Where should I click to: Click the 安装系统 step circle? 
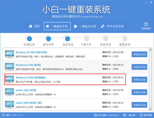pyautogui.click(x=106, y=39)
